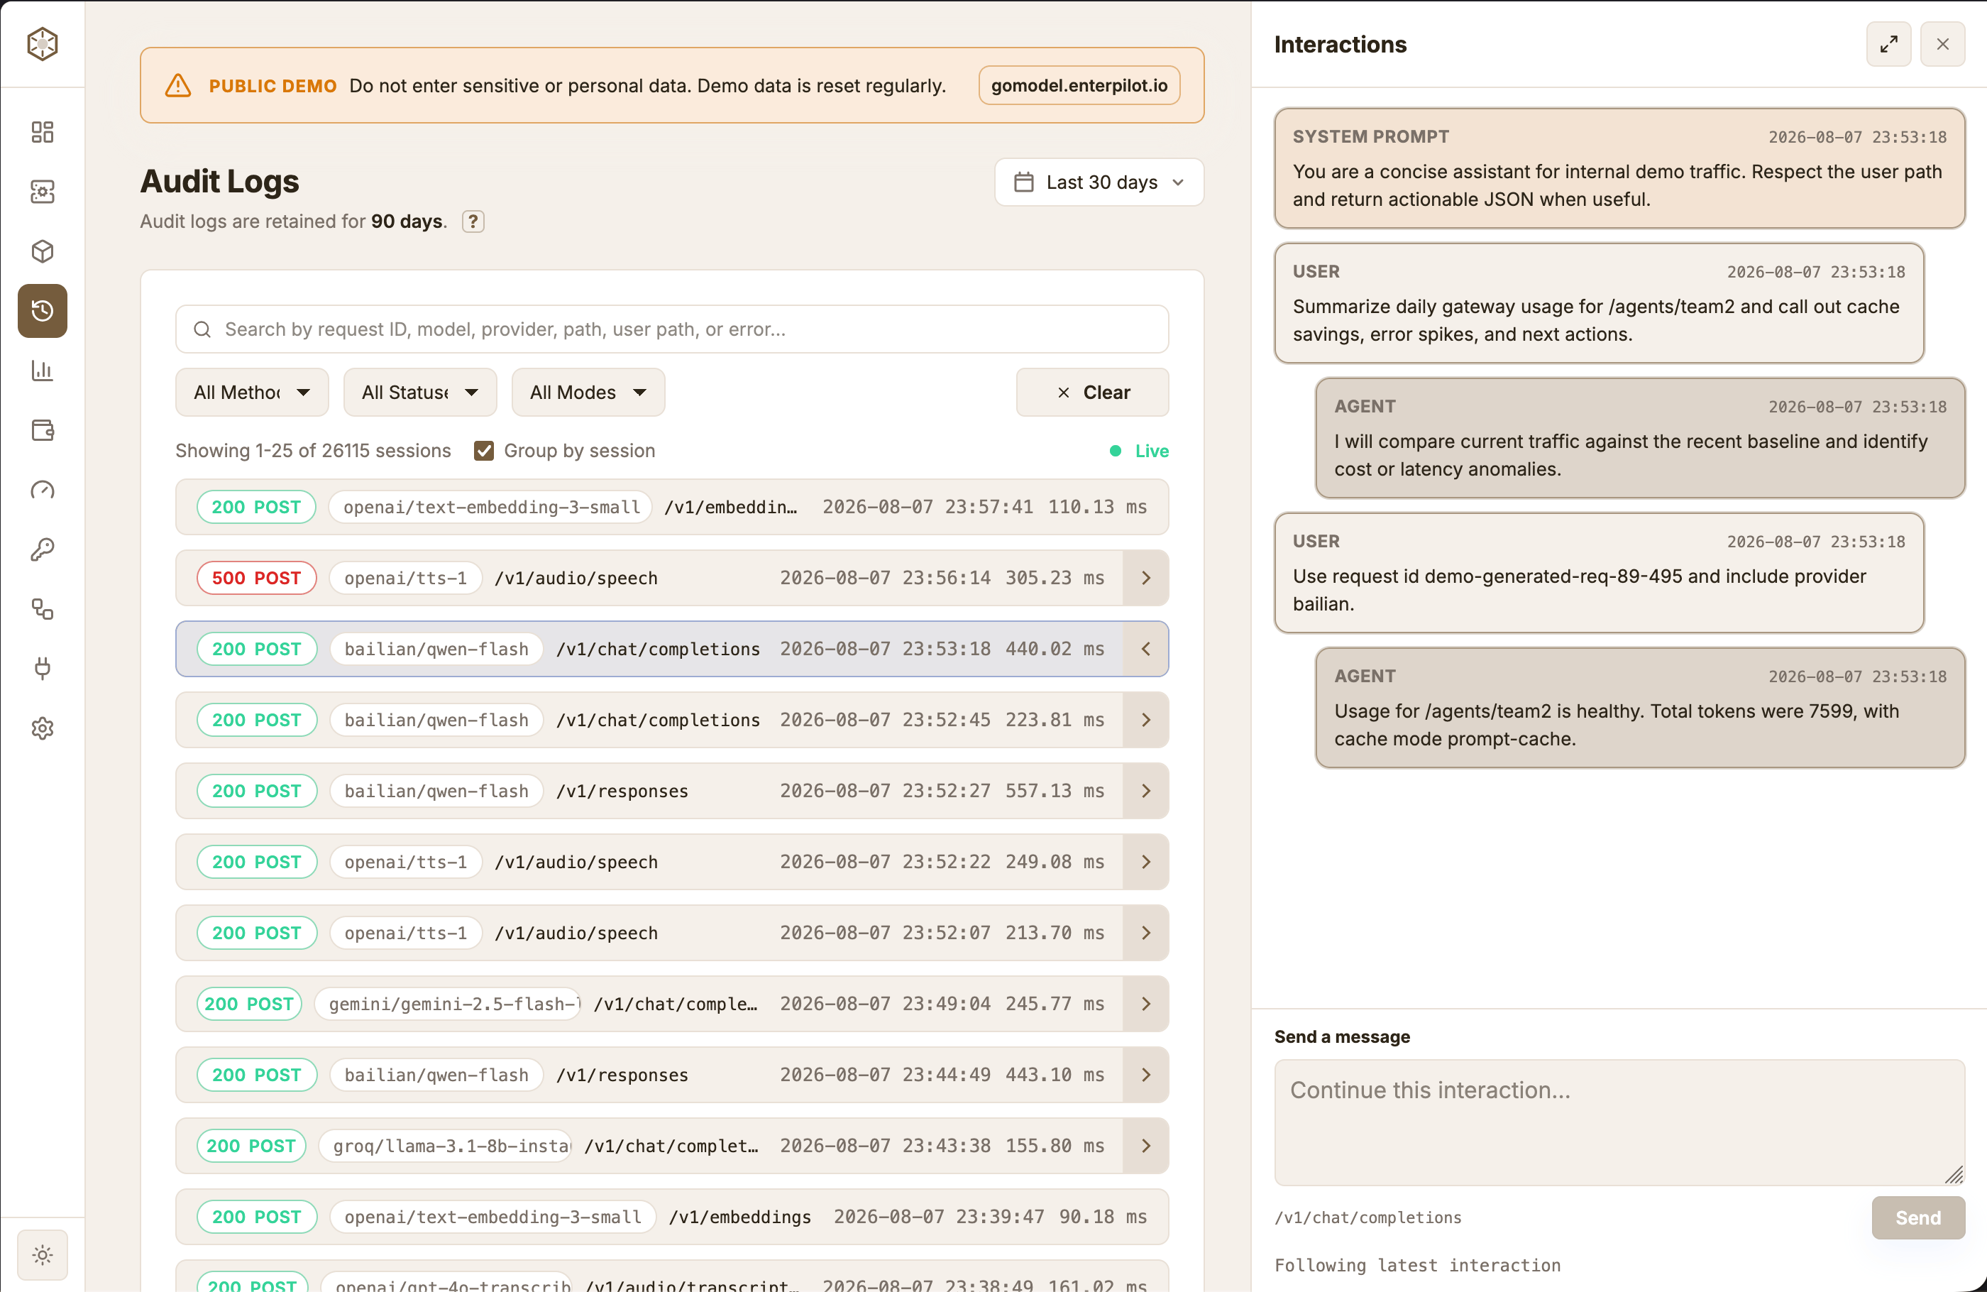Image resolution: width=1987 pixels, height=1292 pixels.
Task: Expand the 500 POST openai/tts-1 row chevron
Action: (1145, 578)
